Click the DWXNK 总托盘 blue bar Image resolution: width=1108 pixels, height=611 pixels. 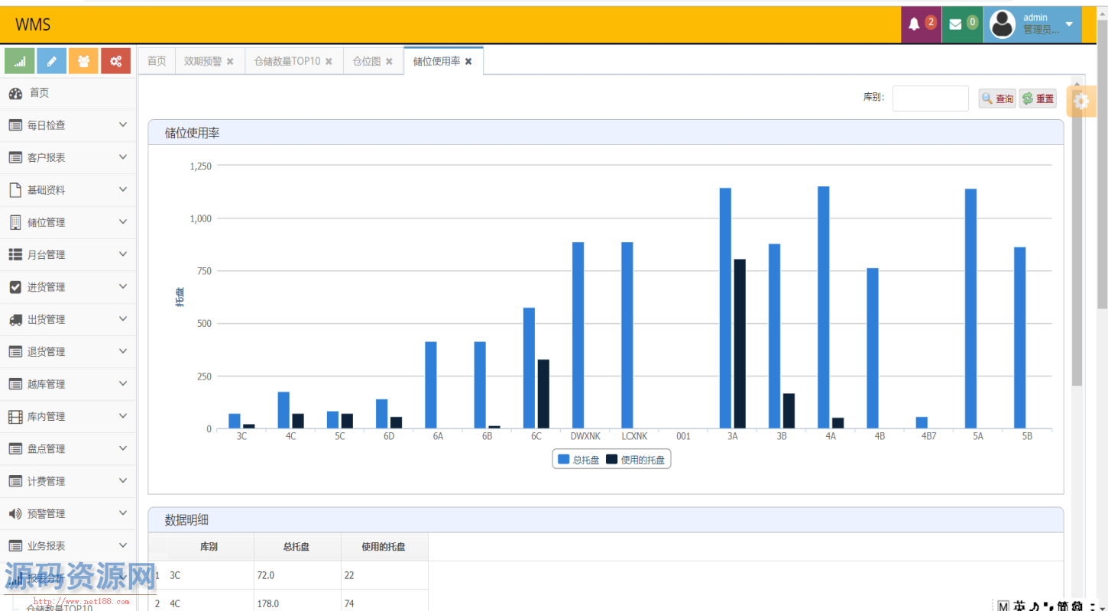(578, 335)
